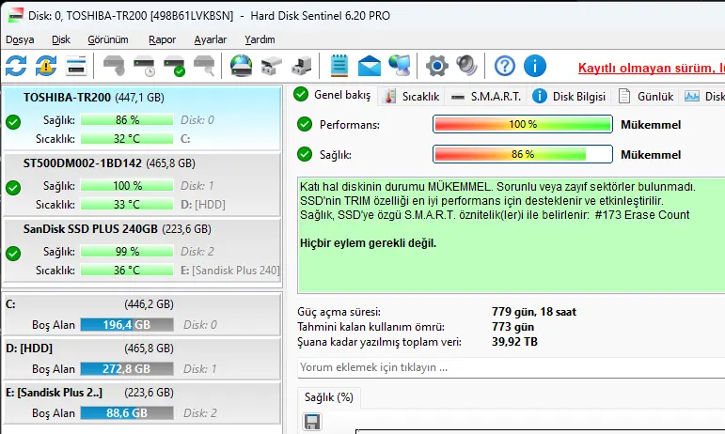Click the TOSHIBA 32 °C temperature bar
Image resolution: width=725 pixels, height=434 pixels.
[x=127, y=138]
